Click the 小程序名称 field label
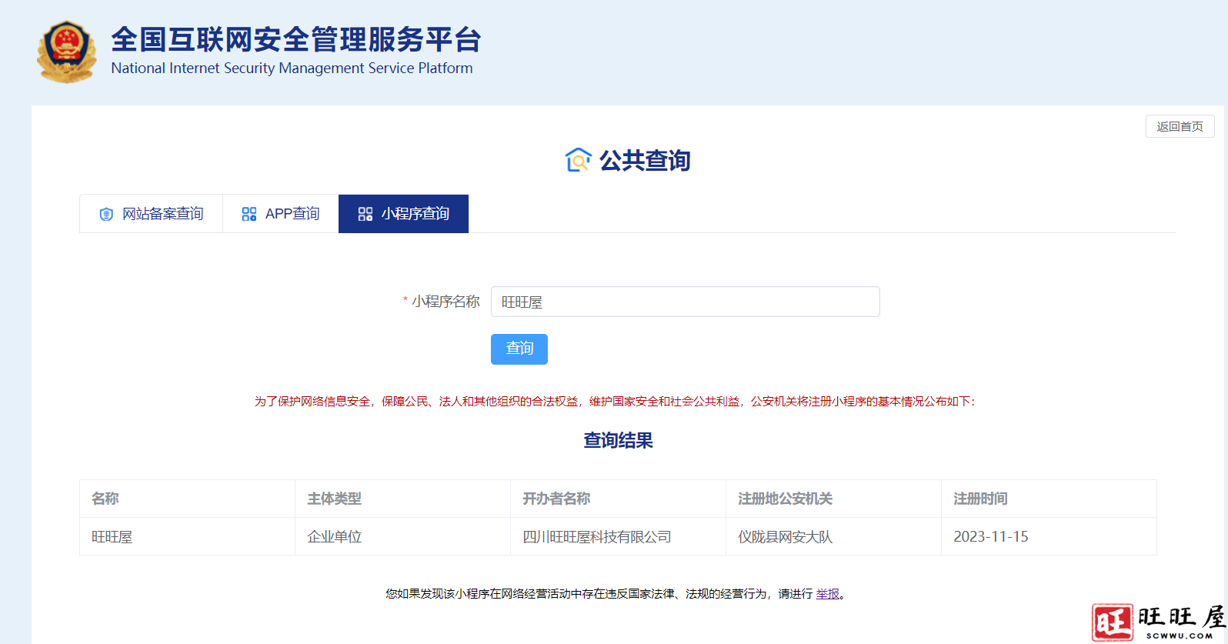 coord(445,302)
